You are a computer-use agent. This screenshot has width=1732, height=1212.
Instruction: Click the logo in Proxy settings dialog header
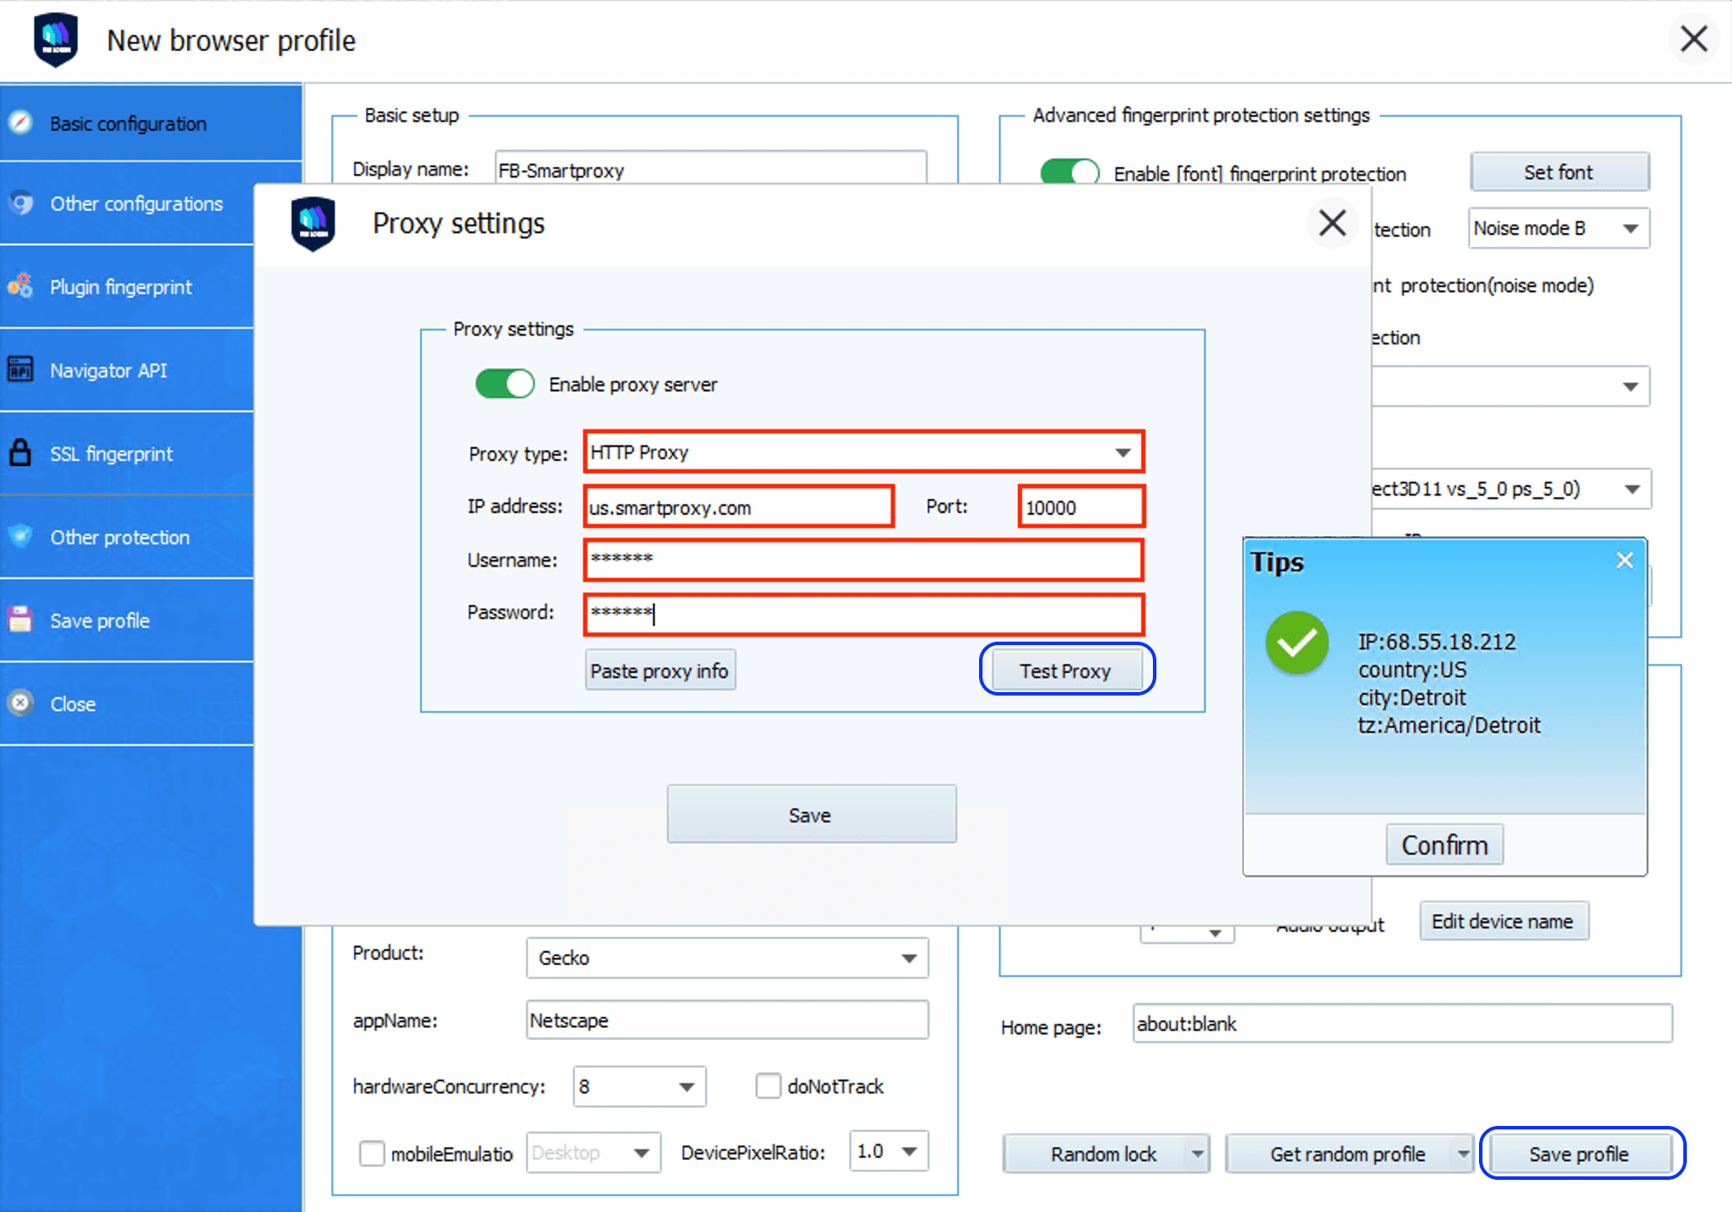point(313,223)
